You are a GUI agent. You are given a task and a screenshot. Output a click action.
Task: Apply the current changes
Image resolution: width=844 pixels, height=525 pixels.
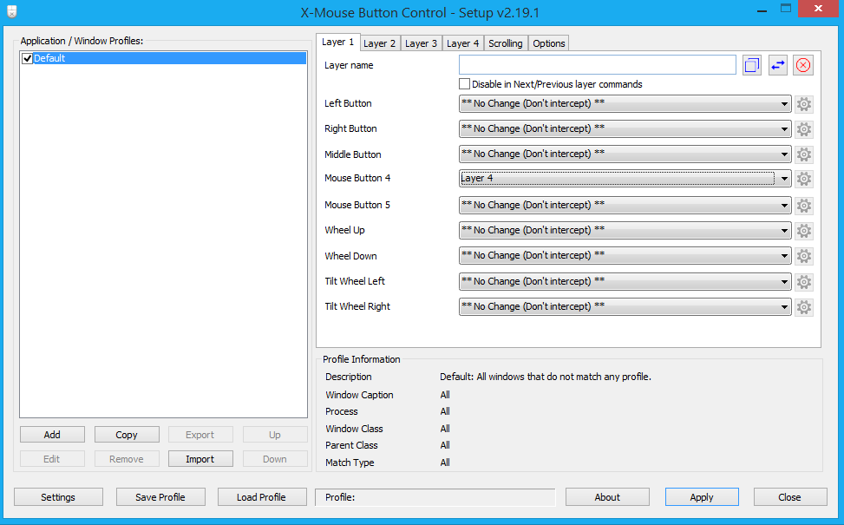pos(702,497)
